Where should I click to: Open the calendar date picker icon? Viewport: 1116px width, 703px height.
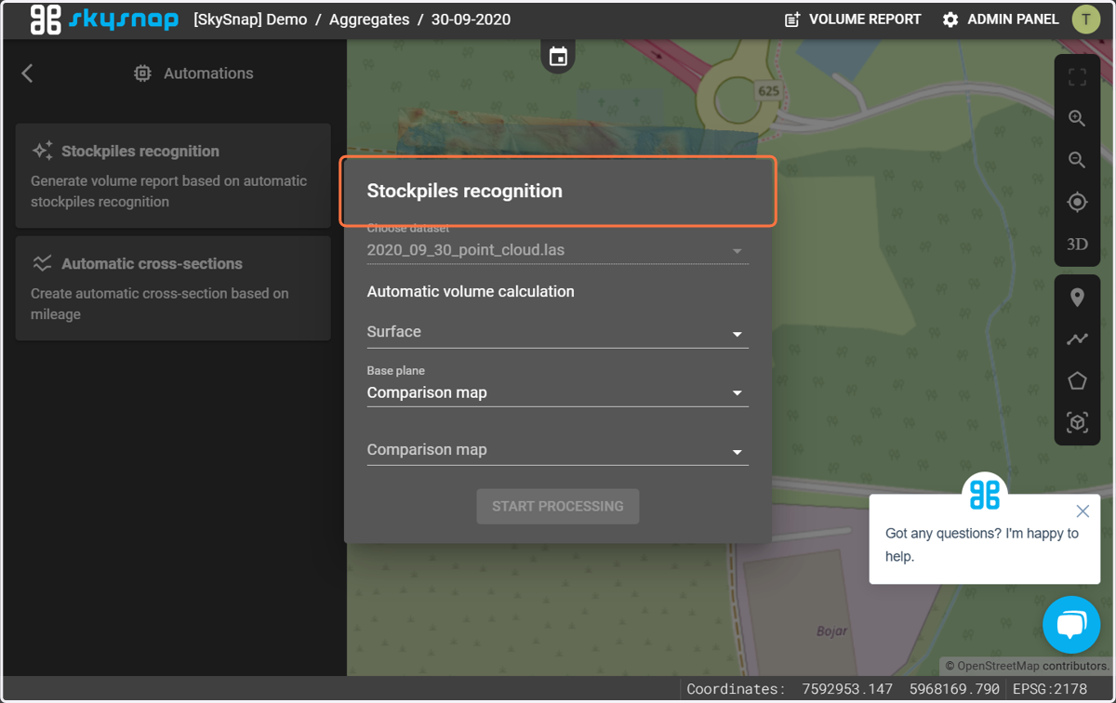(558, 57)
